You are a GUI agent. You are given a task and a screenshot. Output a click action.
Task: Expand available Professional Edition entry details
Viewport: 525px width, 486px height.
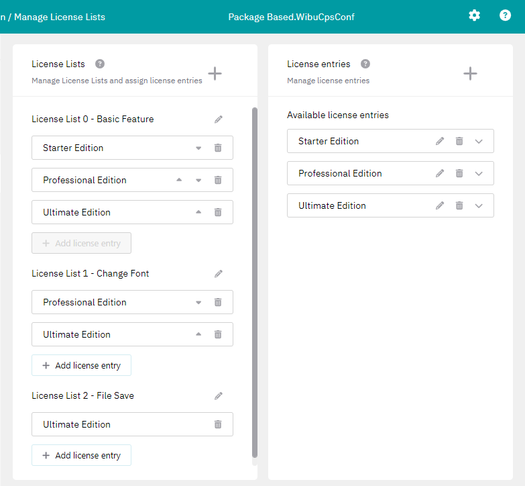[x=479, y=173]
